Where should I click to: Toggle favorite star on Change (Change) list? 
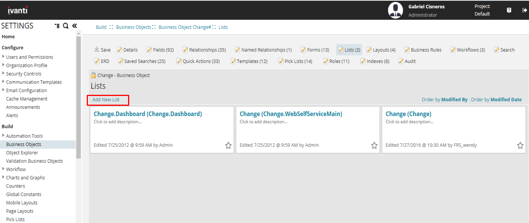(x=520, y=145)
